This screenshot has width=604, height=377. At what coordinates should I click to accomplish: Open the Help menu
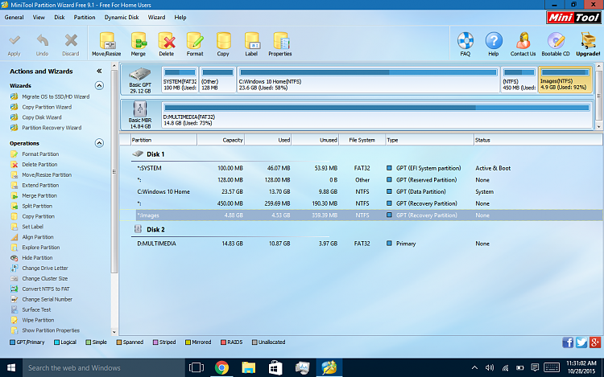[180, 18]
